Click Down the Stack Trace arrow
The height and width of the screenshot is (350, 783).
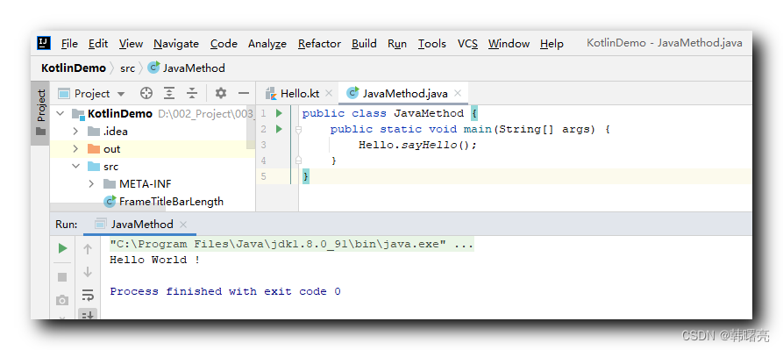coord(88,272)
